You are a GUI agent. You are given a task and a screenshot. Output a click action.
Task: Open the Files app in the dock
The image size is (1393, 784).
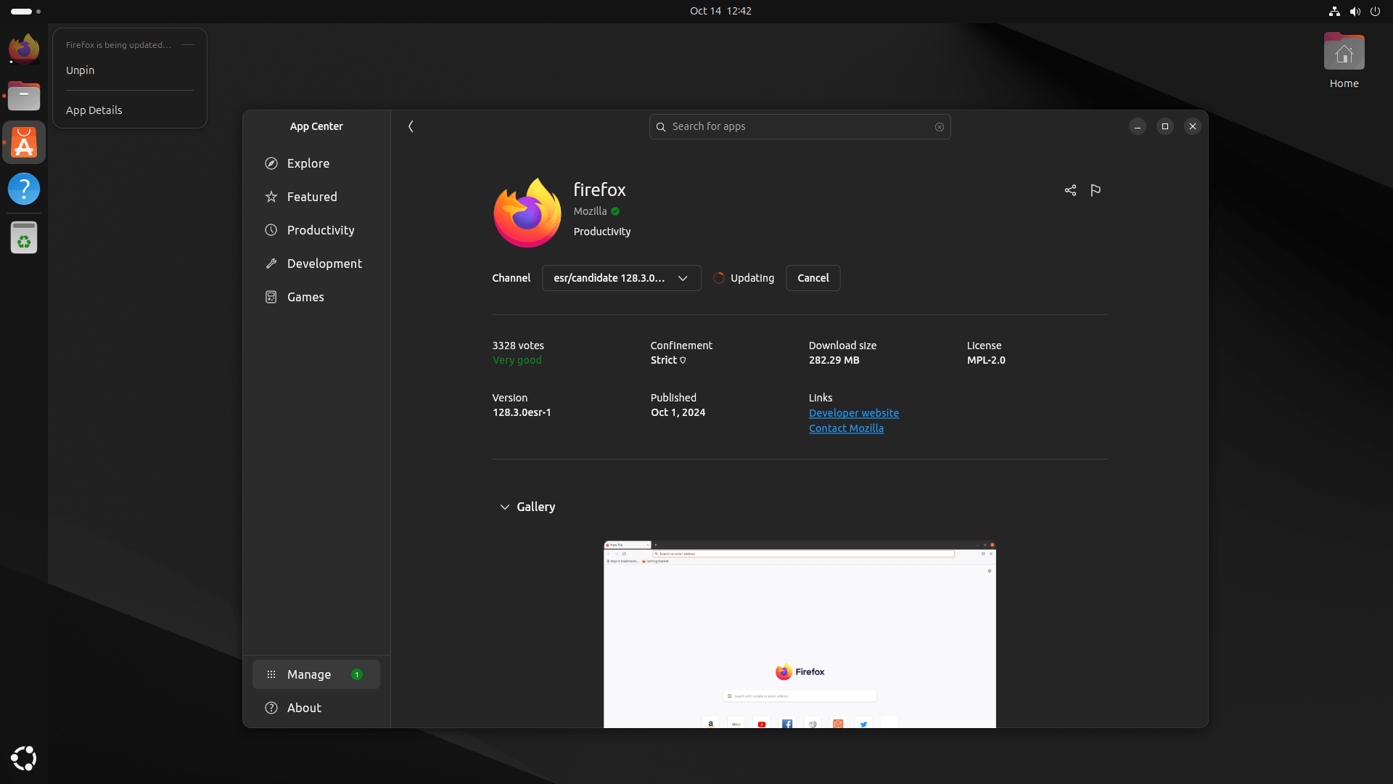click(24, 96)
